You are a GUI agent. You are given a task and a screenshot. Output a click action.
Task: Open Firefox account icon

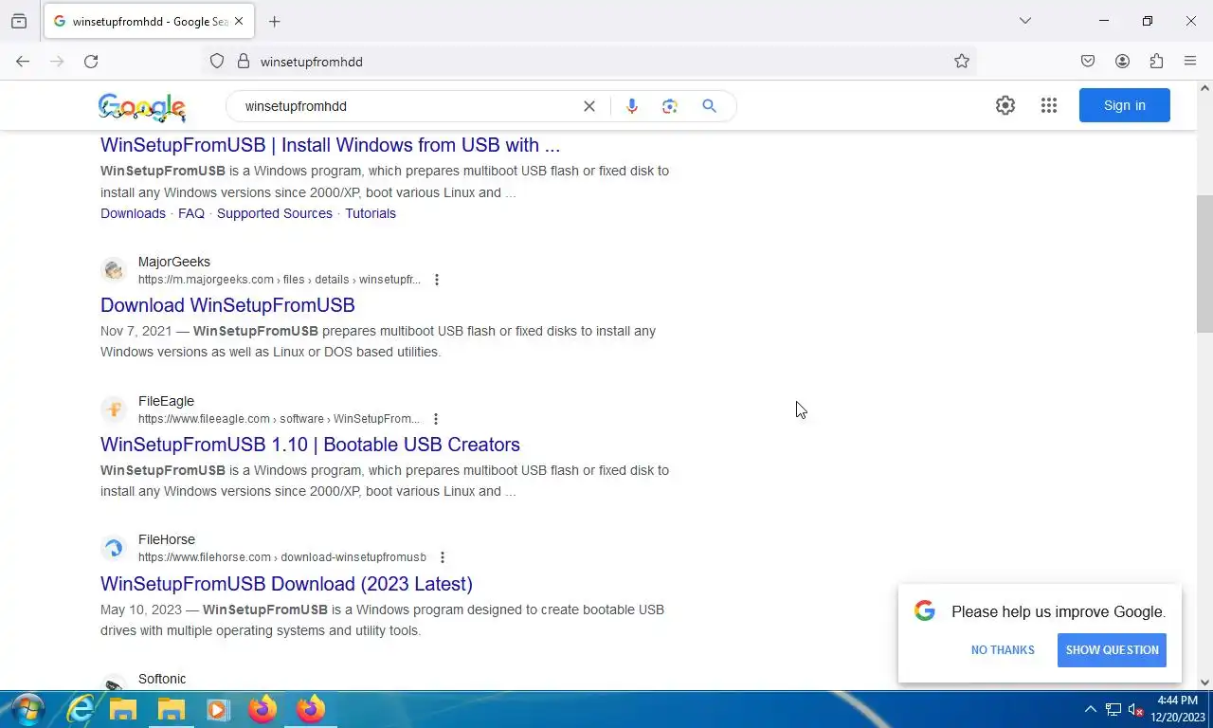[x=1122, y=61]
